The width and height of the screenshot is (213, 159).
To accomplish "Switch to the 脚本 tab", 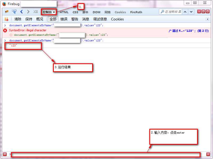I will 85,12.
